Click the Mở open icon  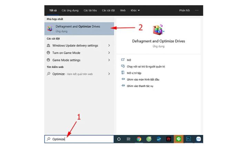[x=123, y=60]
